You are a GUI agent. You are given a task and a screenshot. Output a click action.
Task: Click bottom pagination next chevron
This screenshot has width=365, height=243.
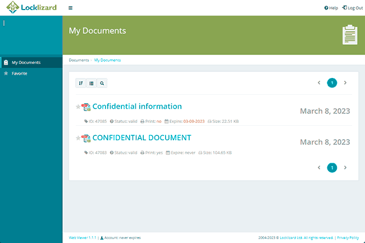pyautogui.click(x=345, y=167)
